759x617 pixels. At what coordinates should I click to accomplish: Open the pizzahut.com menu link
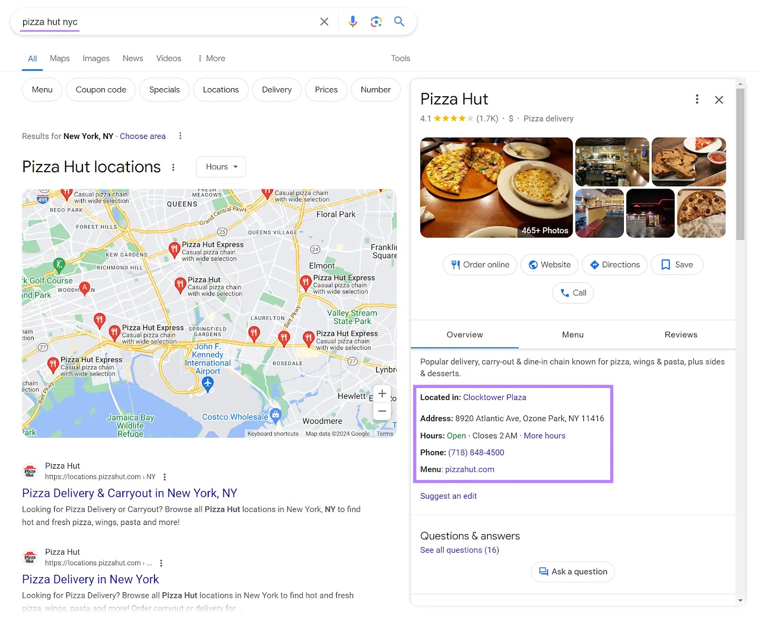tap(470, 470)
